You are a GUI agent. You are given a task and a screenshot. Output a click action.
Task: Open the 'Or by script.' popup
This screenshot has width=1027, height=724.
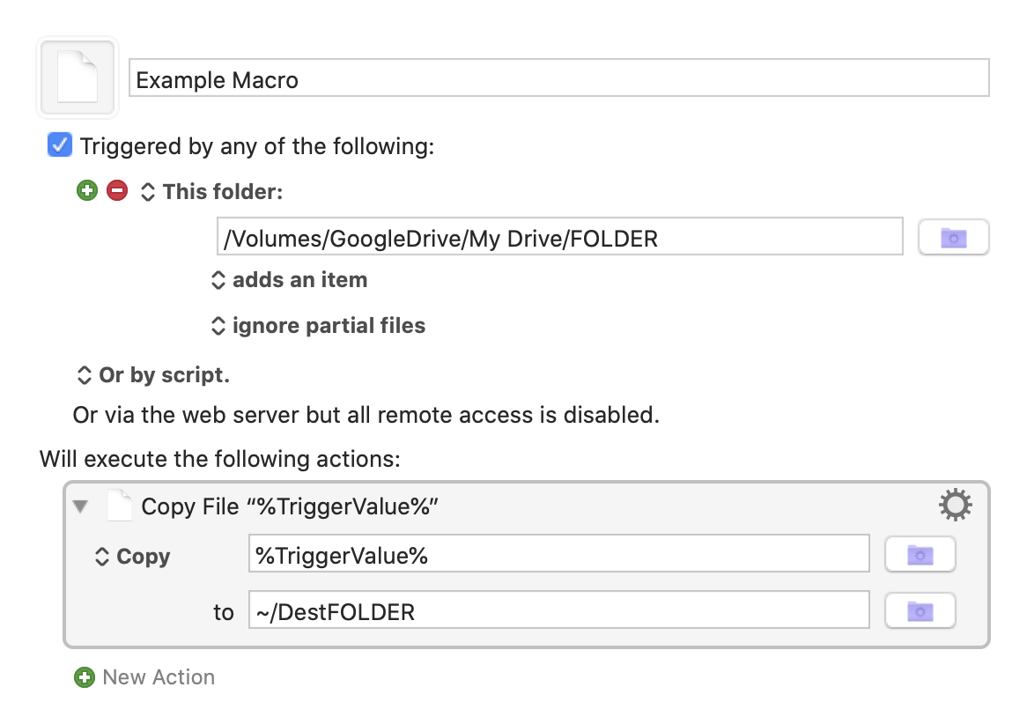coord(153,375)
